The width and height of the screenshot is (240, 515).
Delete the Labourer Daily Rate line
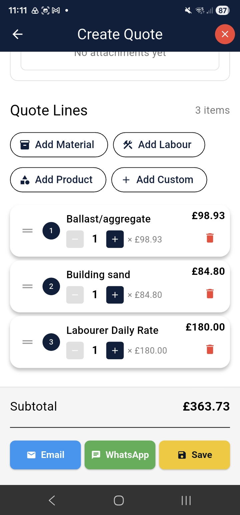(210, 350)
